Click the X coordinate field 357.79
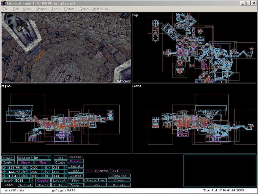This screenshot has height=194, width=258. (14, 167)
